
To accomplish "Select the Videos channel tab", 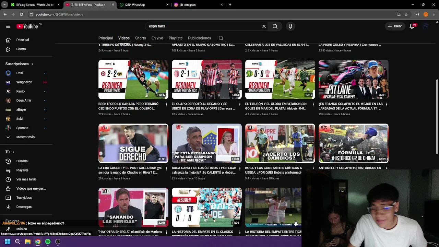I will click(124, 38).
